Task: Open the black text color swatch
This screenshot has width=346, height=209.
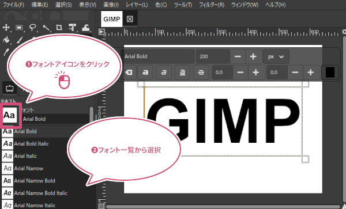Action: click(330, 72)
